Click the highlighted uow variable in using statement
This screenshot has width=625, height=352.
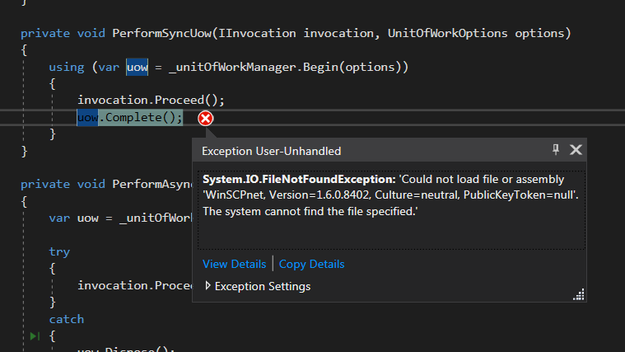click(x=137, y=67)
